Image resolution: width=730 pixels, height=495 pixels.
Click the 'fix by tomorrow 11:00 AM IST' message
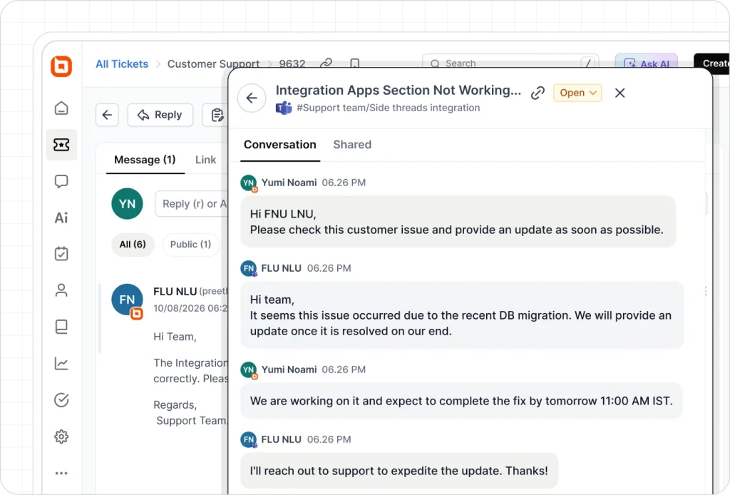(x=461, y=401)
